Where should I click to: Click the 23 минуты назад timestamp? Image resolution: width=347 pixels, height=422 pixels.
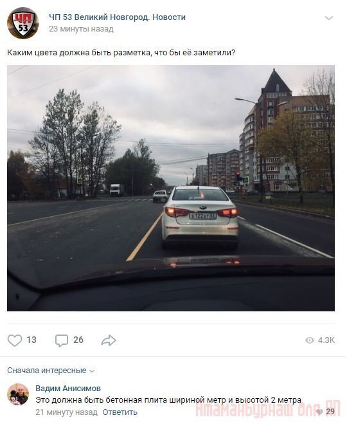pyautogui.click(x=81, y=29)
